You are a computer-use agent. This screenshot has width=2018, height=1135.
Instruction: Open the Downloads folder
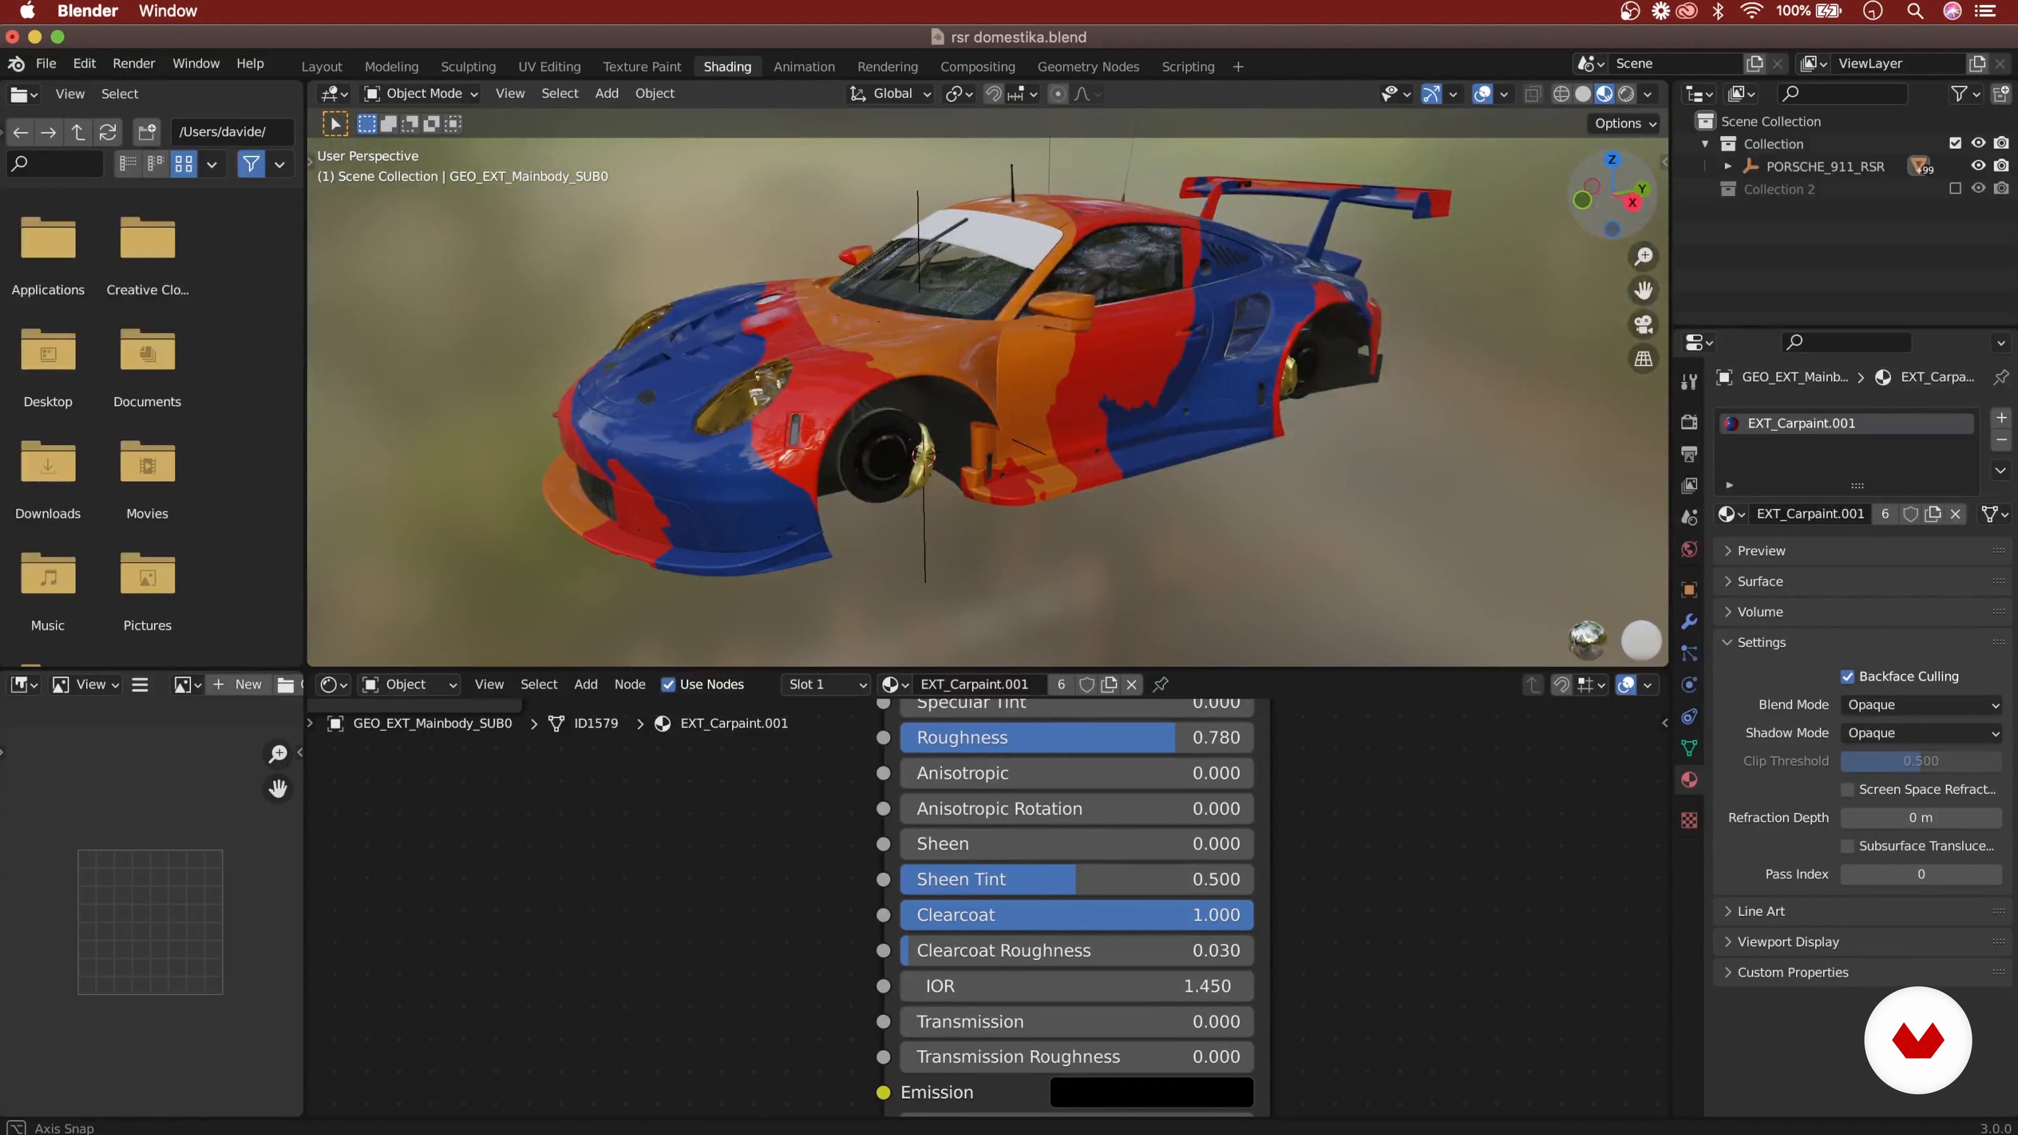click(48, 480)
